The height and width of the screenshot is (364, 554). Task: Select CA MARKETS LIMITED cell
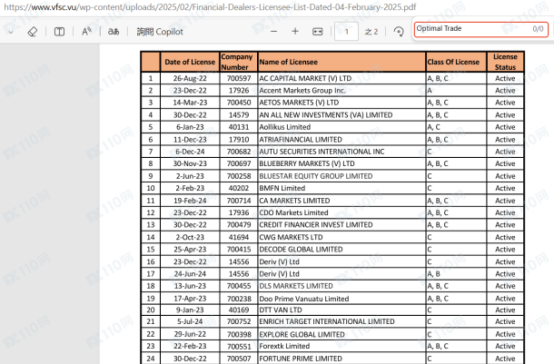(341, 201)
